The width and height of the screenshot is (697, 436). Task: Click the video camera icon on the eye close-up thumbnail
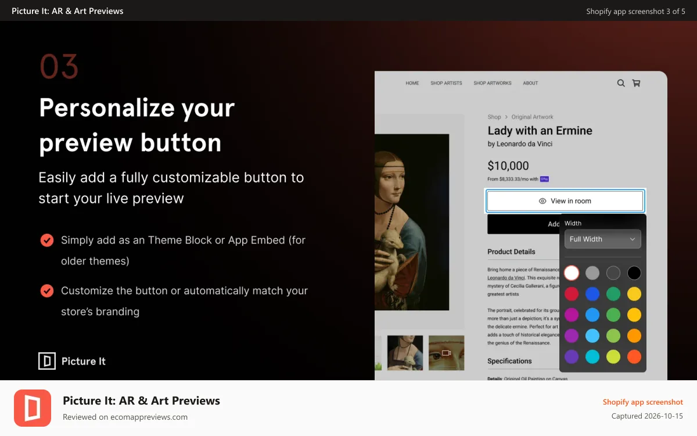click(x=446, y=353)
